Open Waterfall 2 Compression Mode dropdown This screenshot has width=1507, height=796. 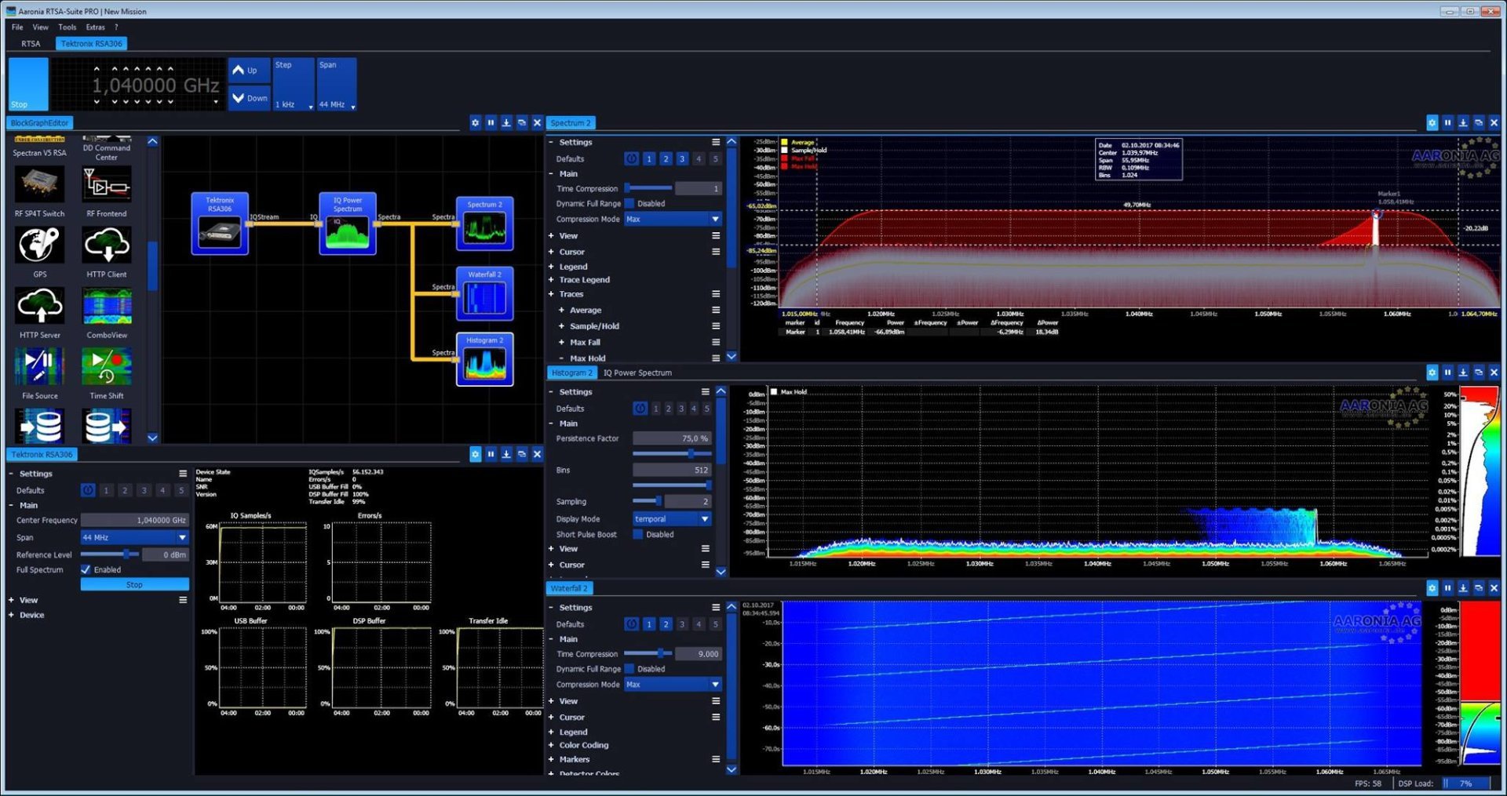[673, 685]
